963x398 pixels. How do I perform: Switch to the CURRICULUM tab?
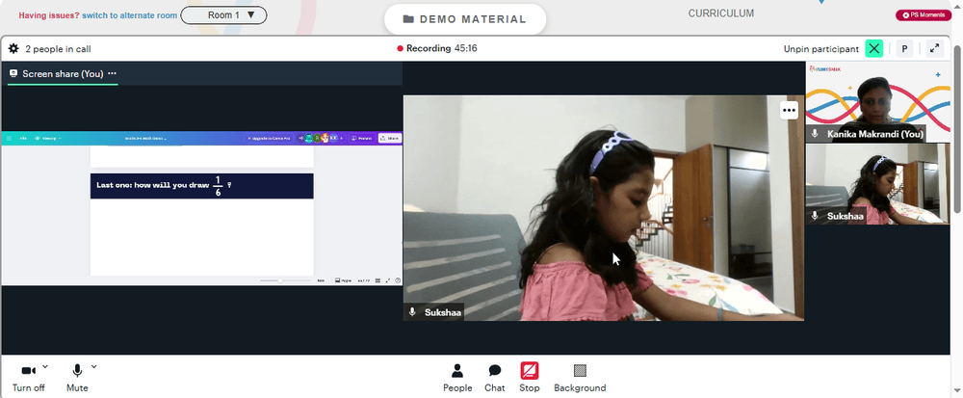point(721,13)
